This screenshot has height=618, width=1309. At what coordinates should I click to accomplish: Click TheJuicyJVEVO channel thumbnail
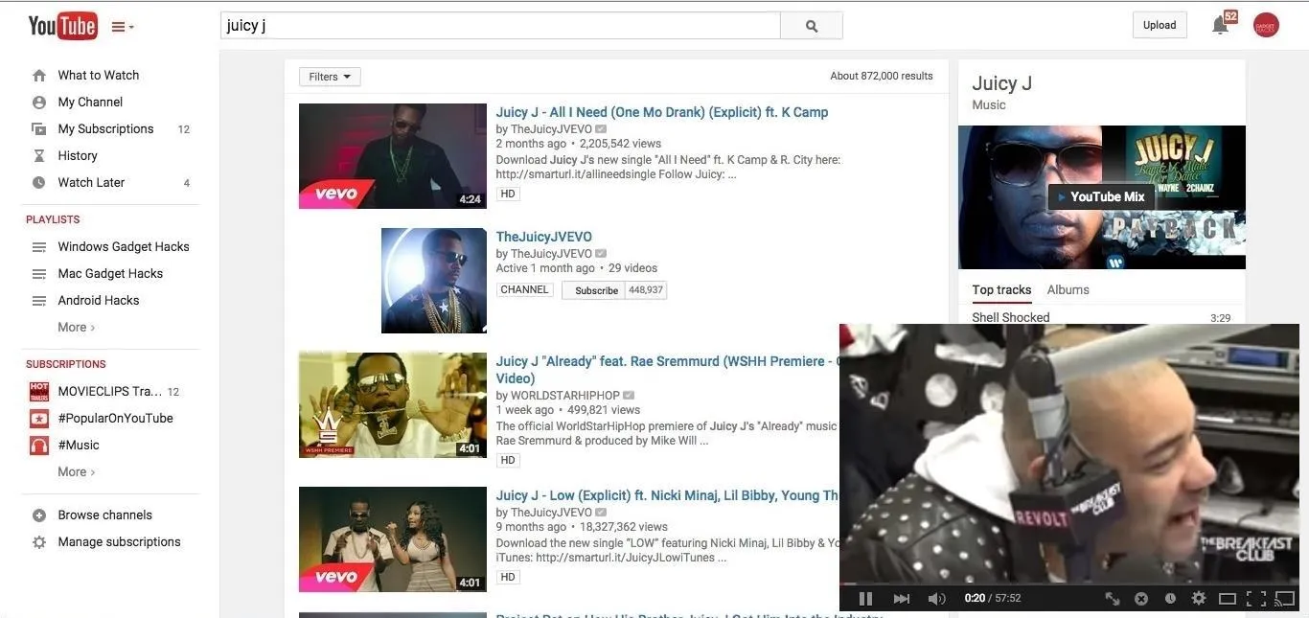434,281
